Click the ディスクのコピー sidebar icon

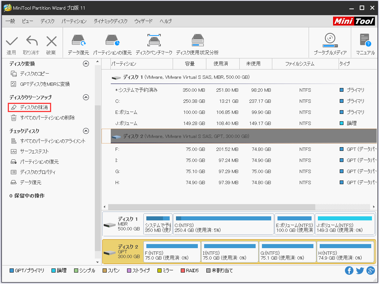[14, 74]
